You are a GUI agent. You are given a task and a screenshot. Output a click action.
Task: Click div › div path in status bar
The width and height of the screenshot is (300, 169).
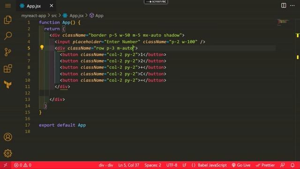[x=106, y=165]
